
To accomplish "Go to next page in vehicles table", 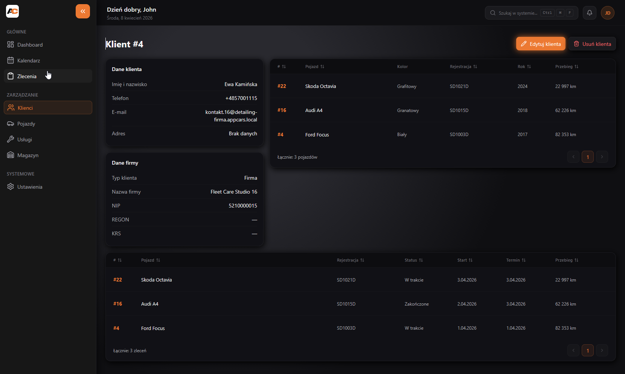I will [x=602, y=157].
